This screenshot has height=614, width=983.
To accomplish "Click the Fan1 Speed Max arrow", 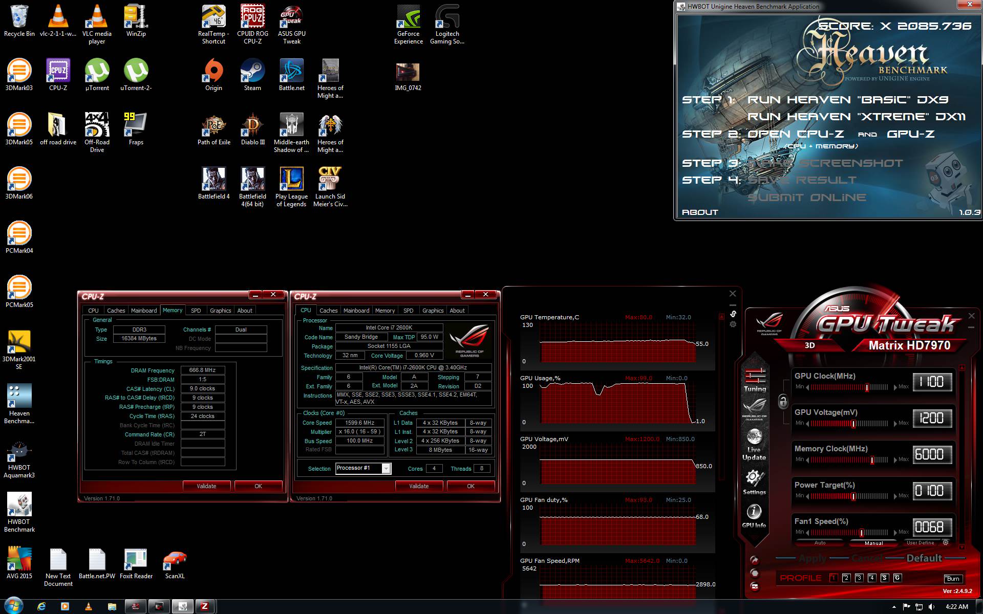I will click(x=895, y=533).
